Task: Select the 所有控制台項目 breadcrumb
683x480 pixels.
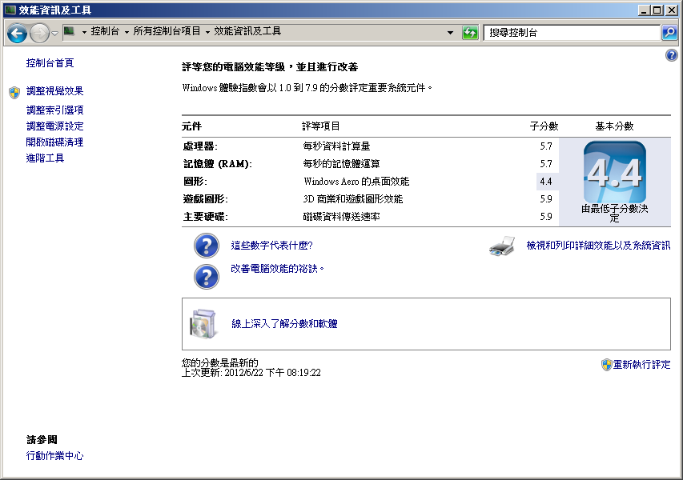Action: (x=167, y=31)
